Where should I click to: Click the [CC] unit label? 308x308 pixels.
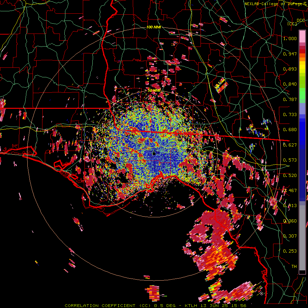click(292, 24)
